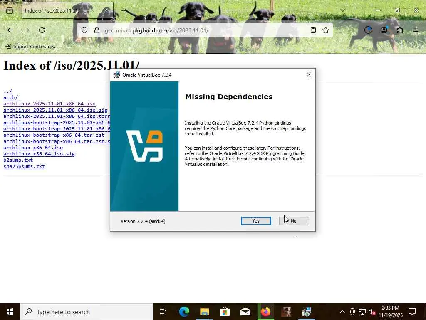Open the Firefox account icon
426x320 pixels.
point(384,30)
